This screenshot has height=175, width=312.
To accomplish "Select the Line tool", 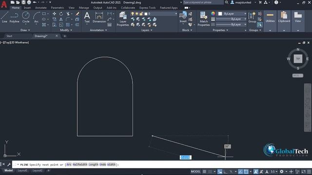I will [x=4, y=17].
